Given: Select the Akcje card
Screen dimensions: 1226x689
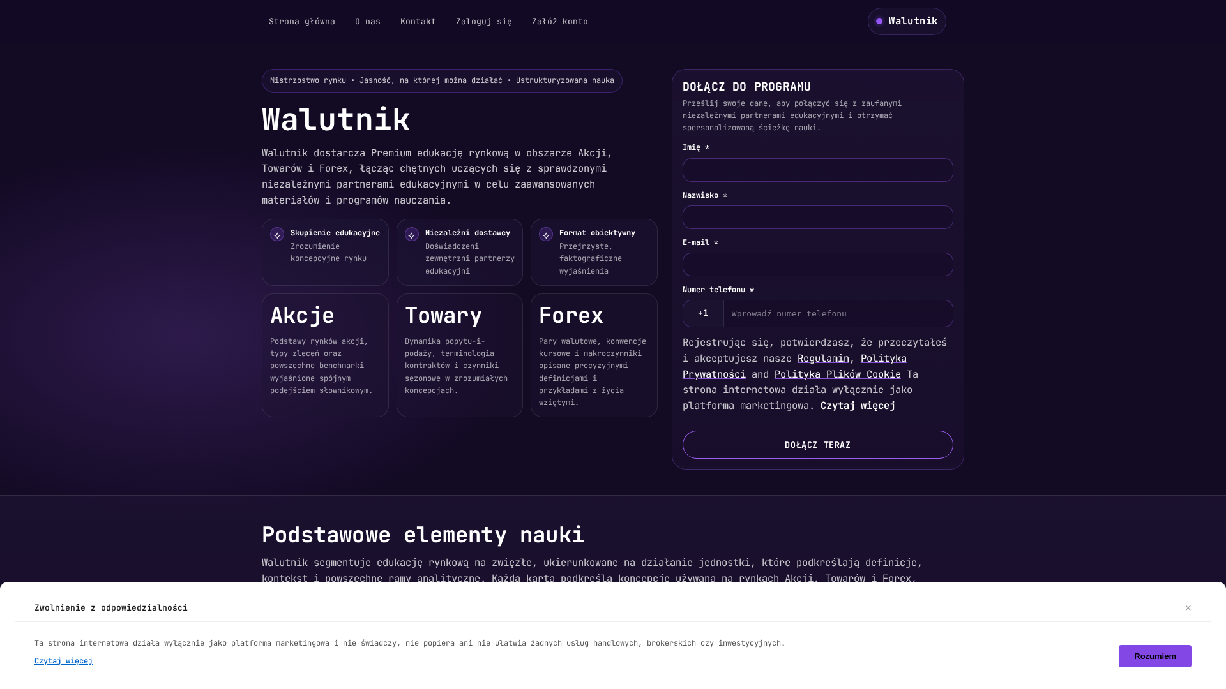Looking at the screenshot, I should (325, 355).
